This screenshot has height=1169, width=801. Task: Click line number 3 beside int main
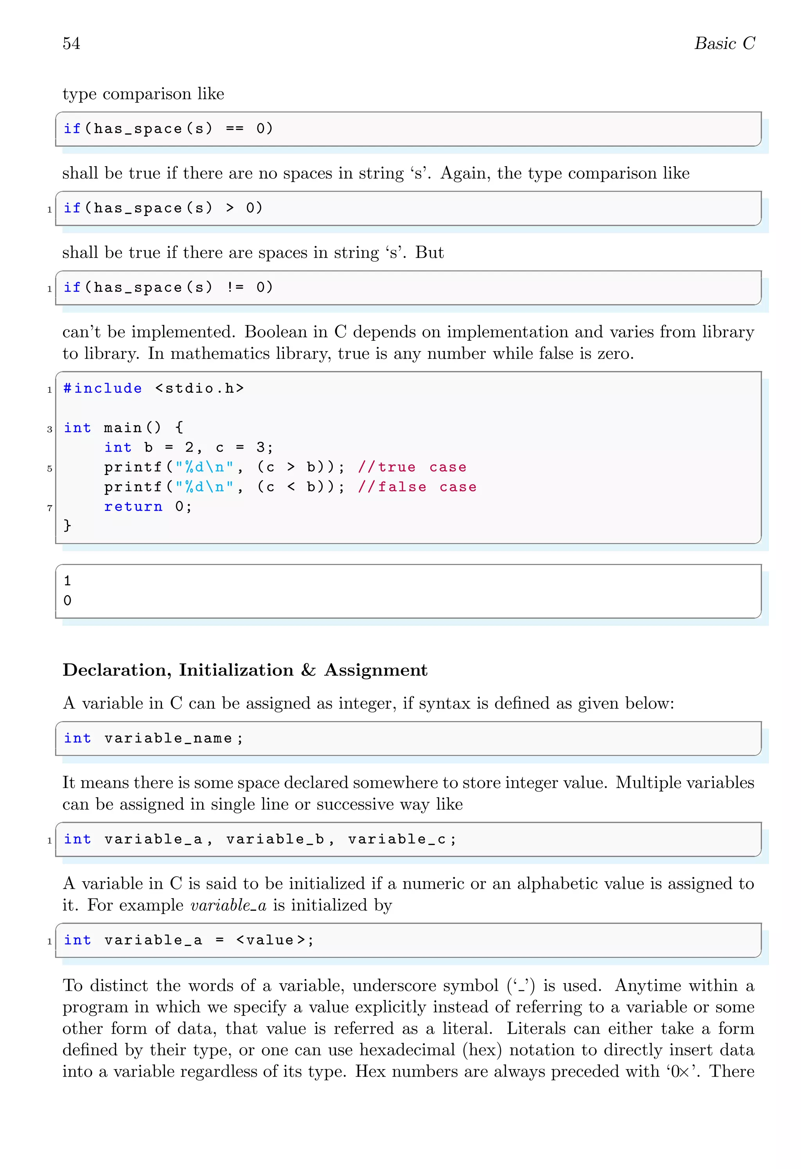click(x=49, y=429)
